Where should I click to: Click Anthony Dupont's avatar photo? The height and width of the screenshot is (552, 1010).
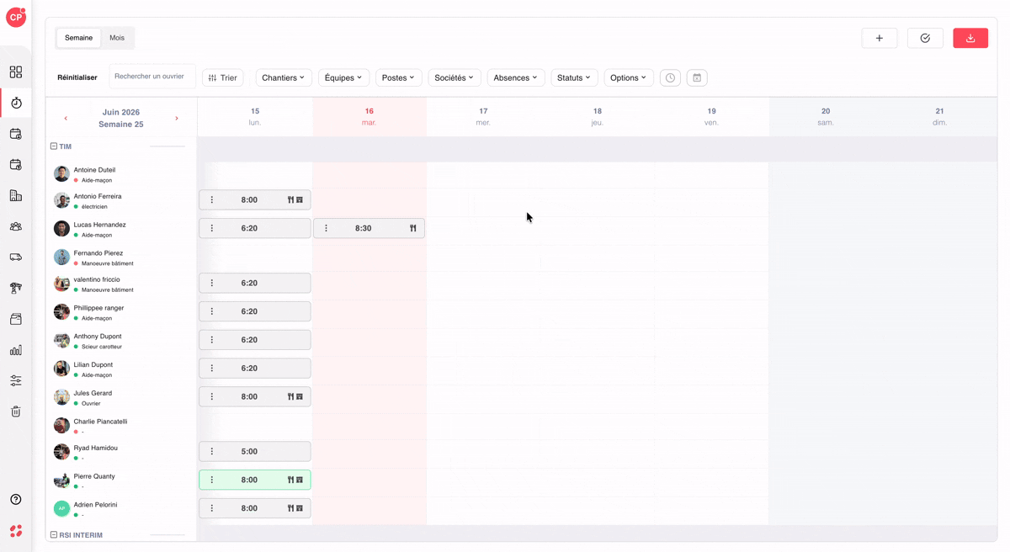(61, 341)
